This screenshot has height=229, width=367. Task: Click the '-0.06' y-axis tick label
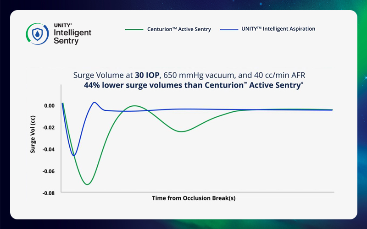coord(49,171)
